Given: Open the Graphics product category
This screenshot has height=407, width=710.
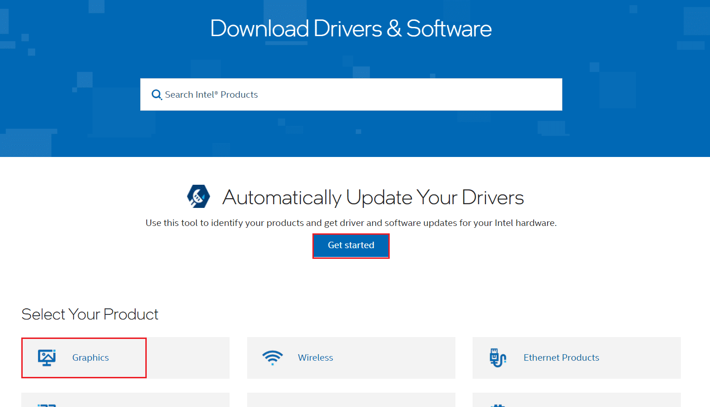Looking at the screenshot, I should [x=90, y=357].
